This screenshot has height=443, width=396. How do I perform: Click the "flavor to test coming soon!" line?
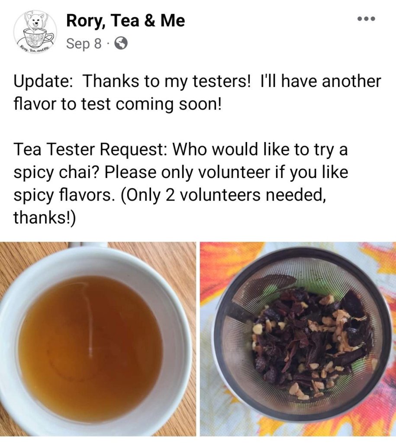coord(118,104)
